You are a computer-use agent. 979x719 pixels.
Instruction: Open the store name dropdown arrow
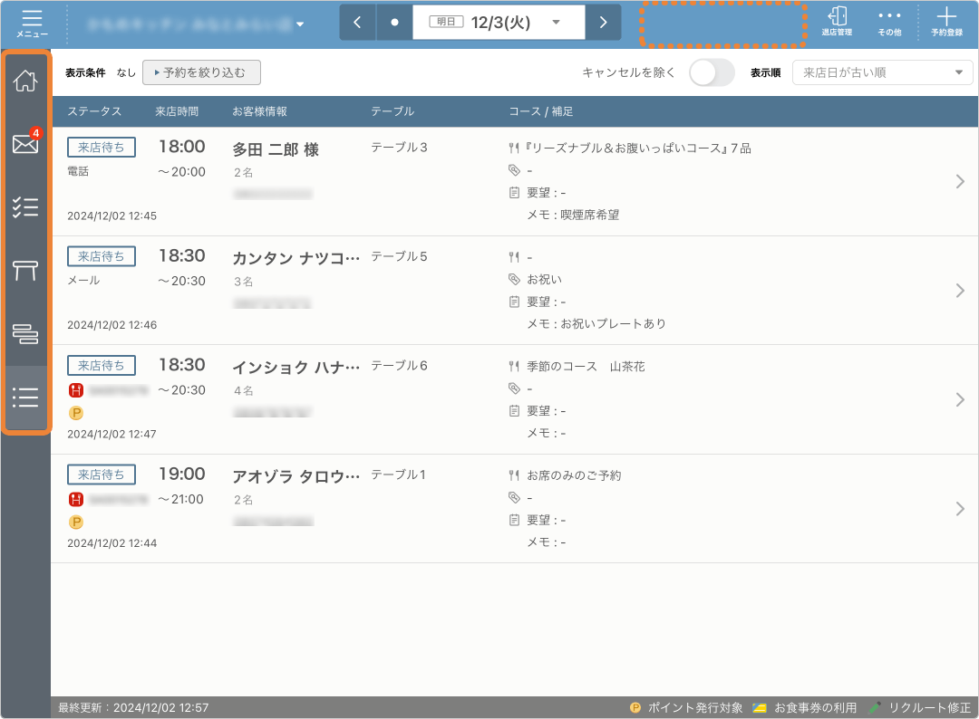point(300,24)
